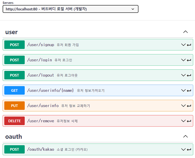Expand the POST /user/login operation chevron
Viewport: 195px width, 158px height.
[x=183, y=60]
